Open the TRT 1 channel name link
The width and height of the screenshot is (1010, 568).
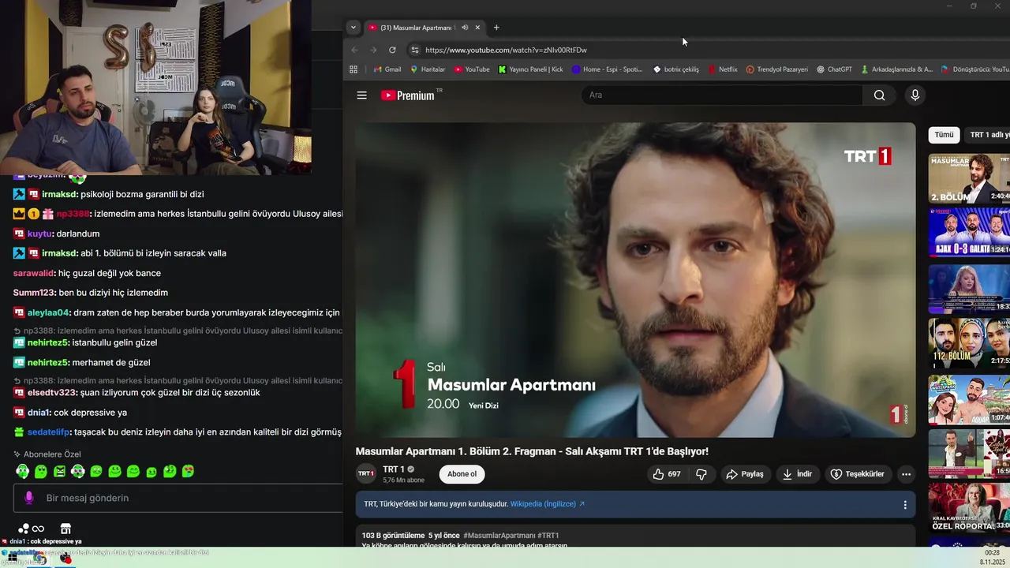click(394, 469)
